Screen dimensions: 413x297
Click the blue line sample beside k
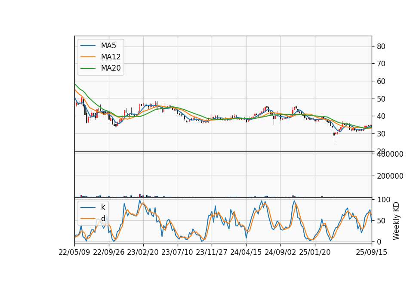[88, 207]
